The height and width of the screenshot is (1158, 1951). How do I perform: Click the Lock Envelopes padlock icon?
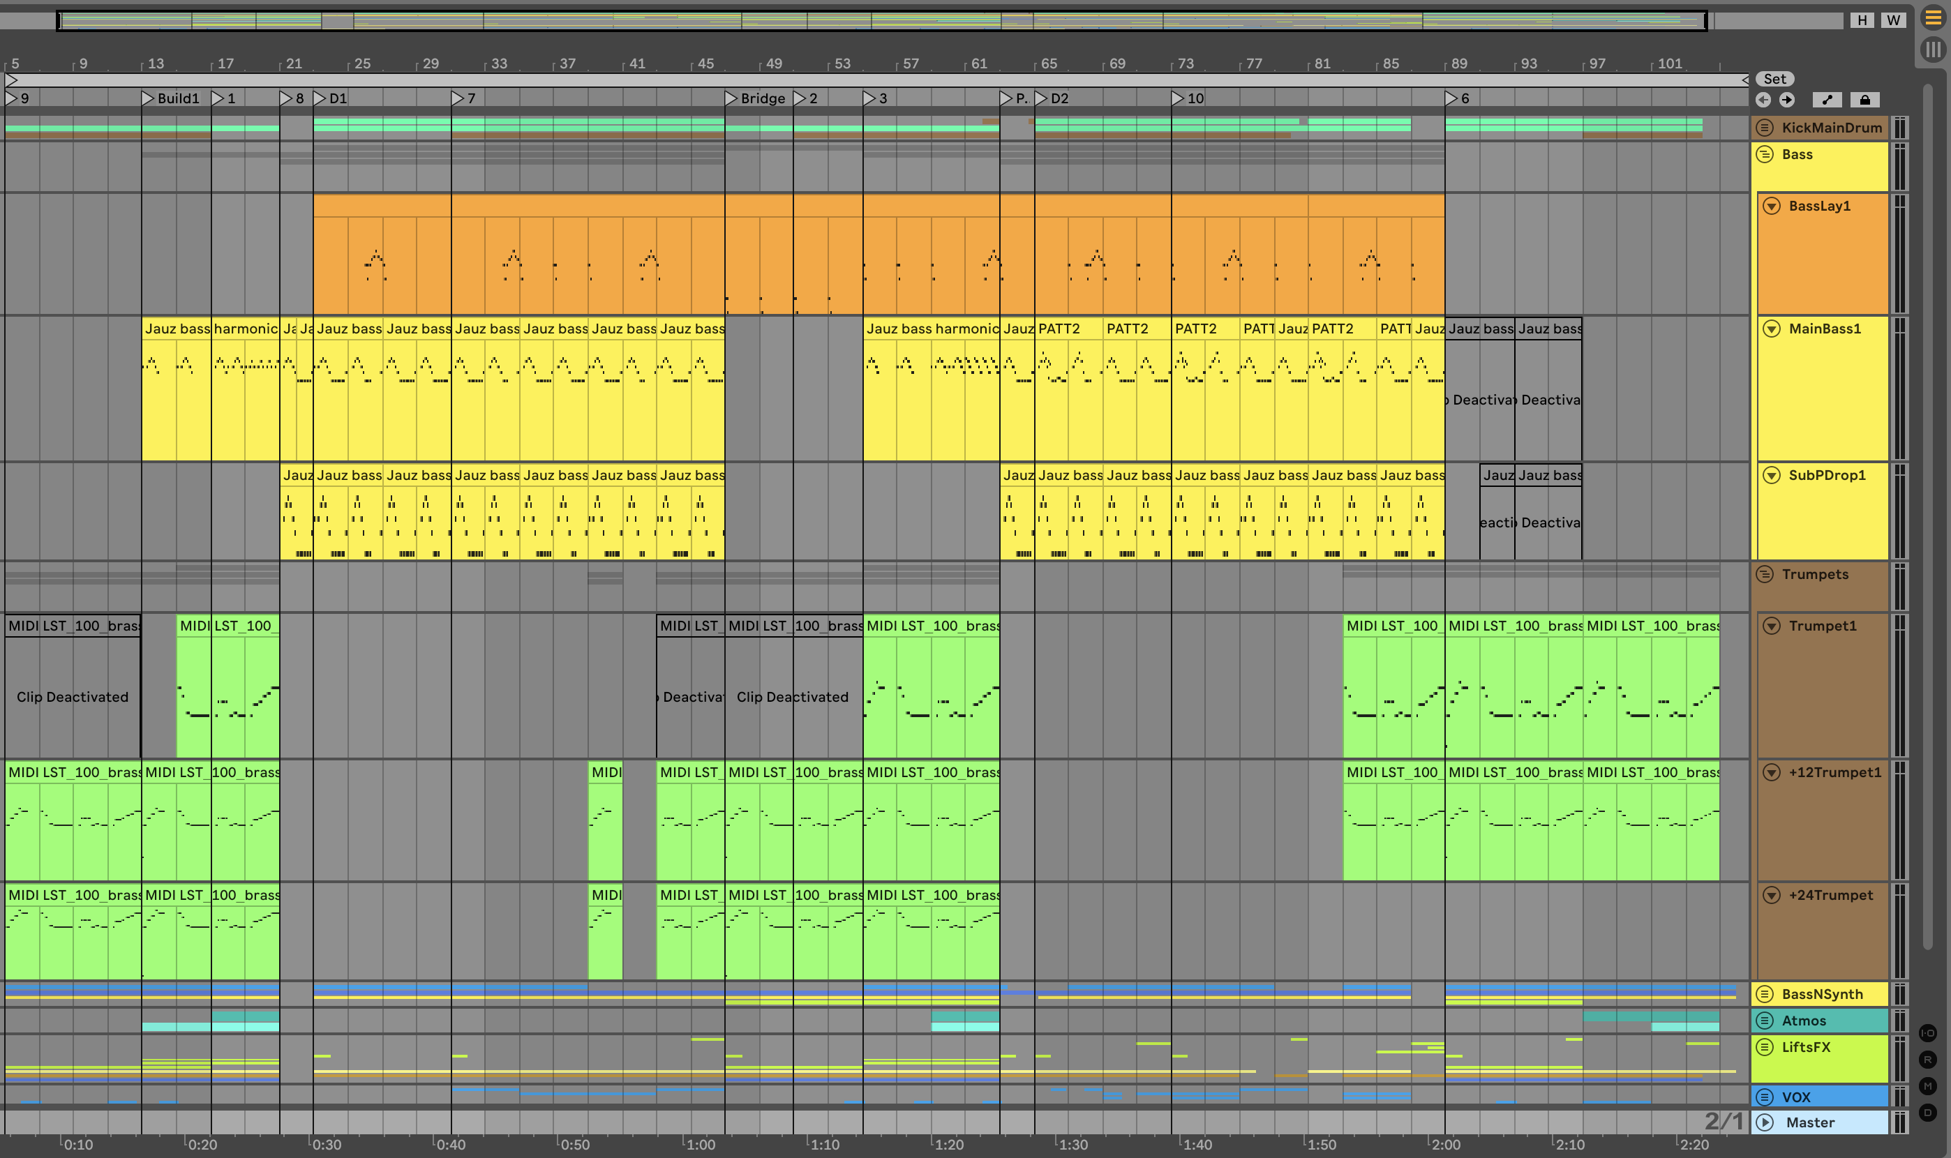pyautogui.click(x=1864, y=100)
